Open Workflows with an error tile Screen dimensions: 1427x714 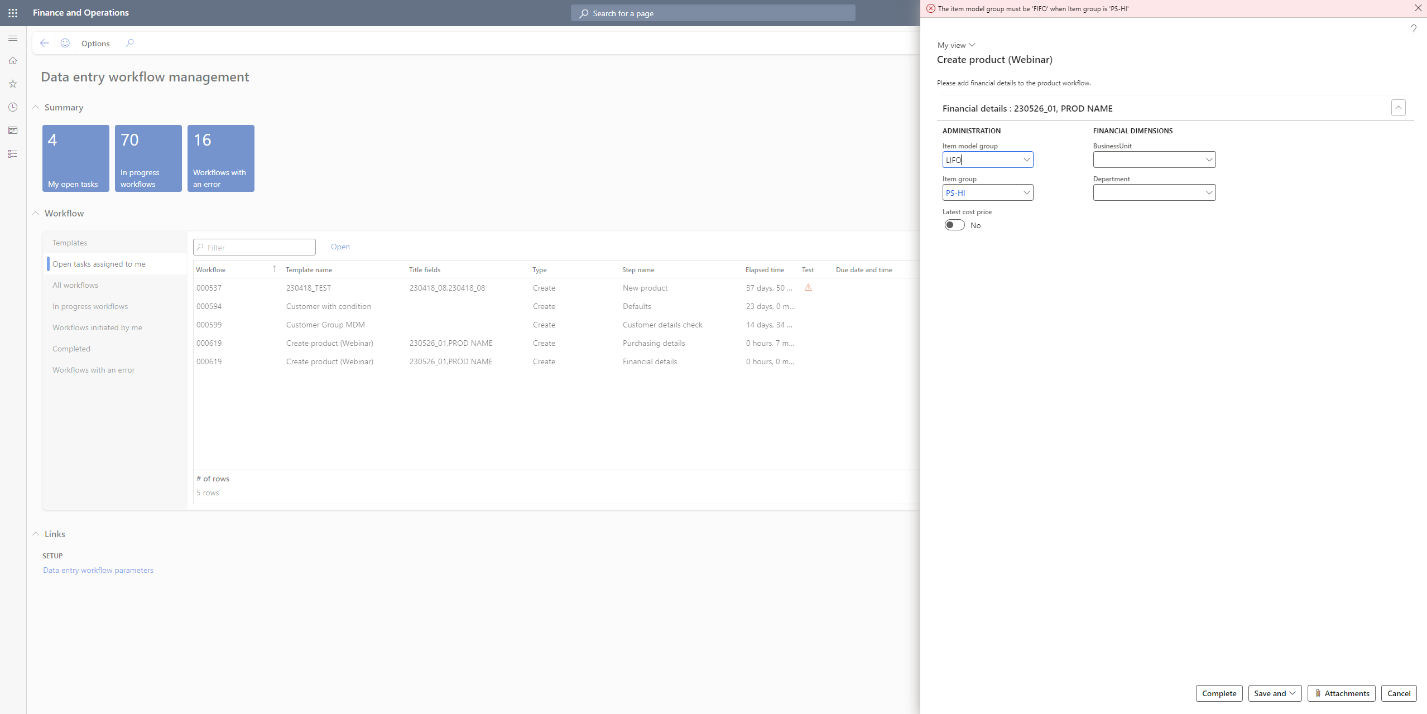point(221,158)
